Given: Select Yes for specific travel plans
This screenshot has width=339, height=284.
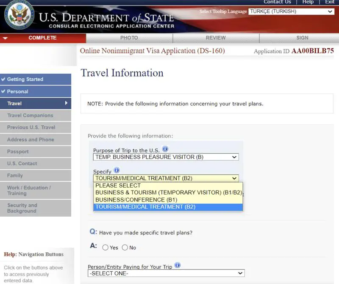Looking at the screenshot, I should 106,248.
